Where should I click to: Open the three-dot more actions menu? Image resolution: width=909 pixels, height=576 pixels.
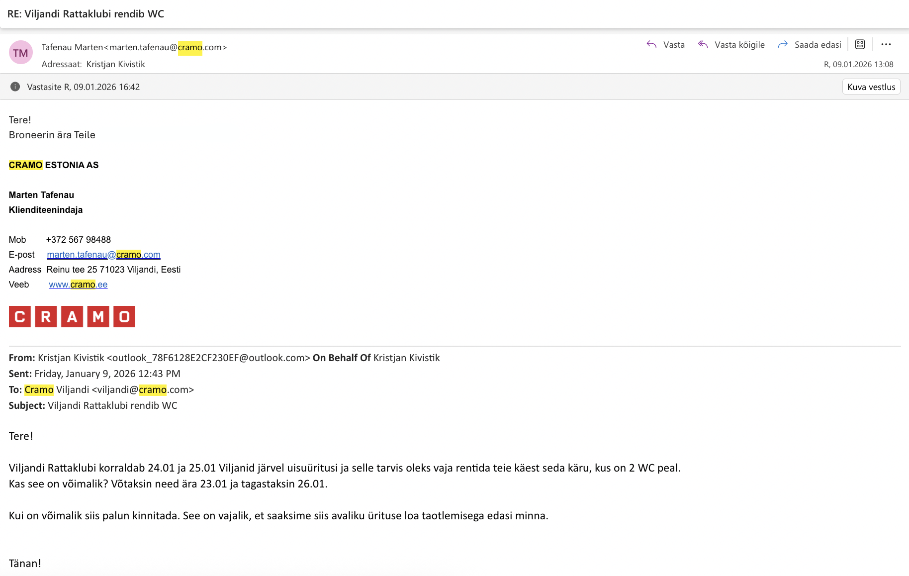pos(886,45)
